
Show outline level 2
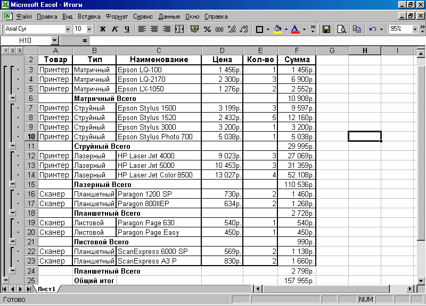coord(12,50)
